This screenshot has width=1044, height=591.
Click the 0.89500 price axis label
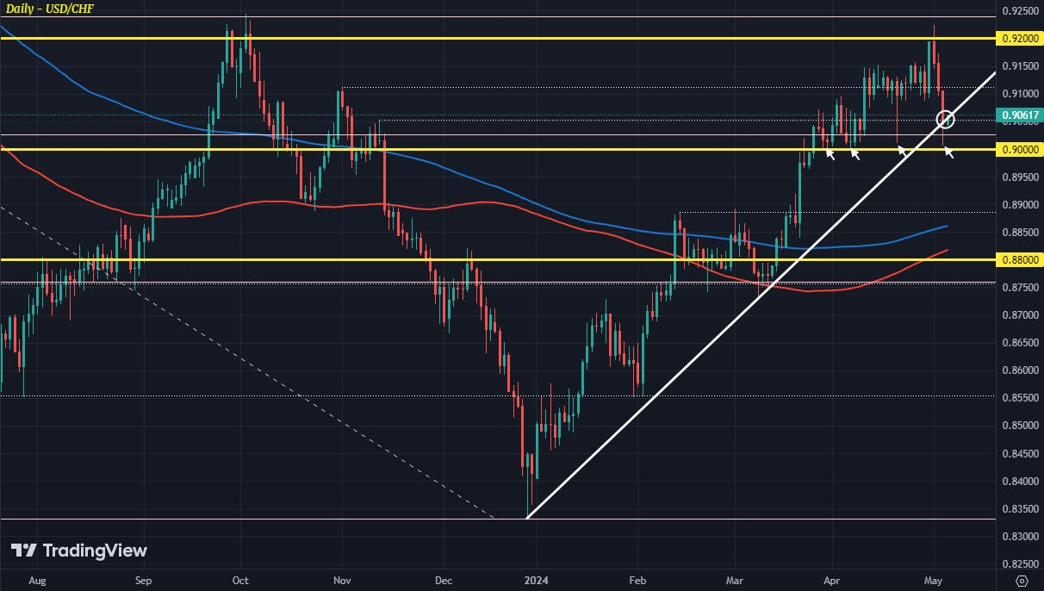pyautogui.click(x=1020, y=177)
